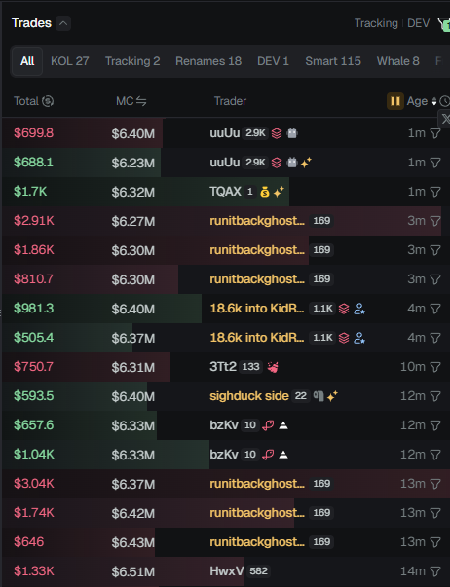Open trader TQAX profile
This screenshot has height=587, width=450.
[x=225, y=192]
